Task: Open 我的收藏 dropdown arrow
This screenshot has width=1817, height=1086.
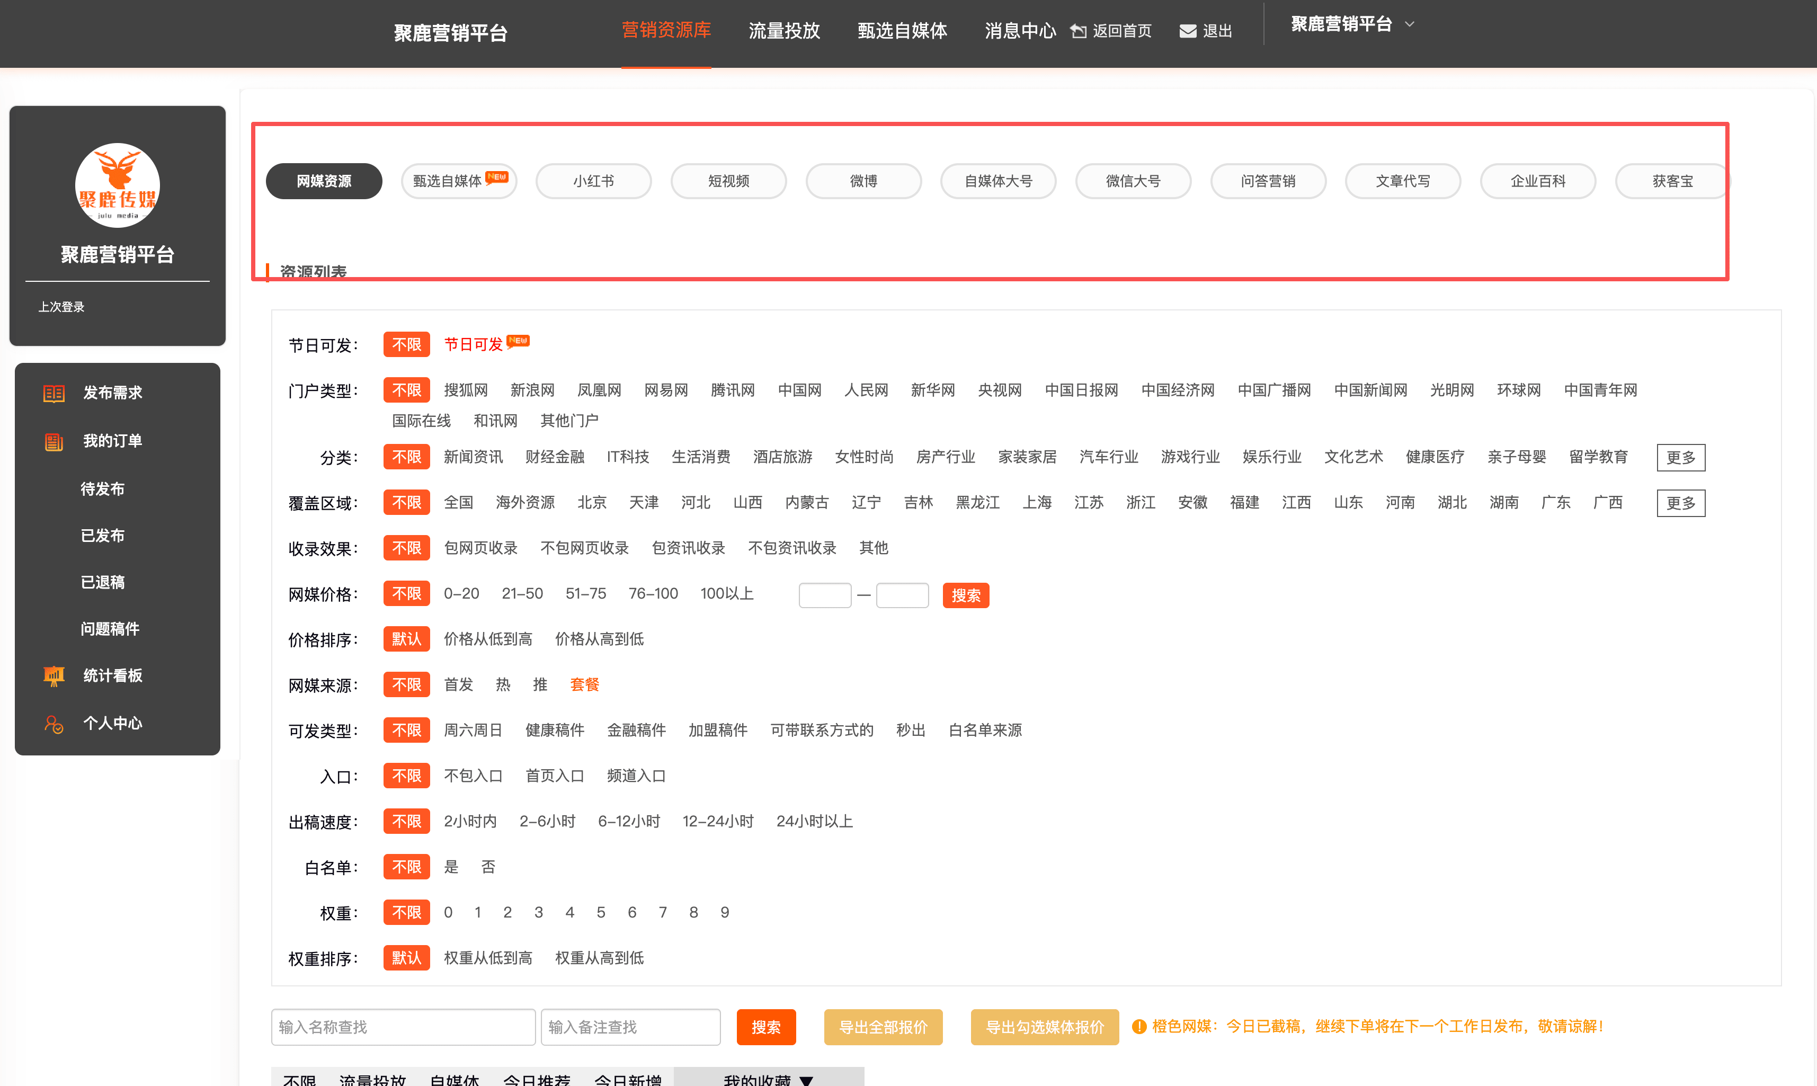Action: click(x=806, y=1080)
